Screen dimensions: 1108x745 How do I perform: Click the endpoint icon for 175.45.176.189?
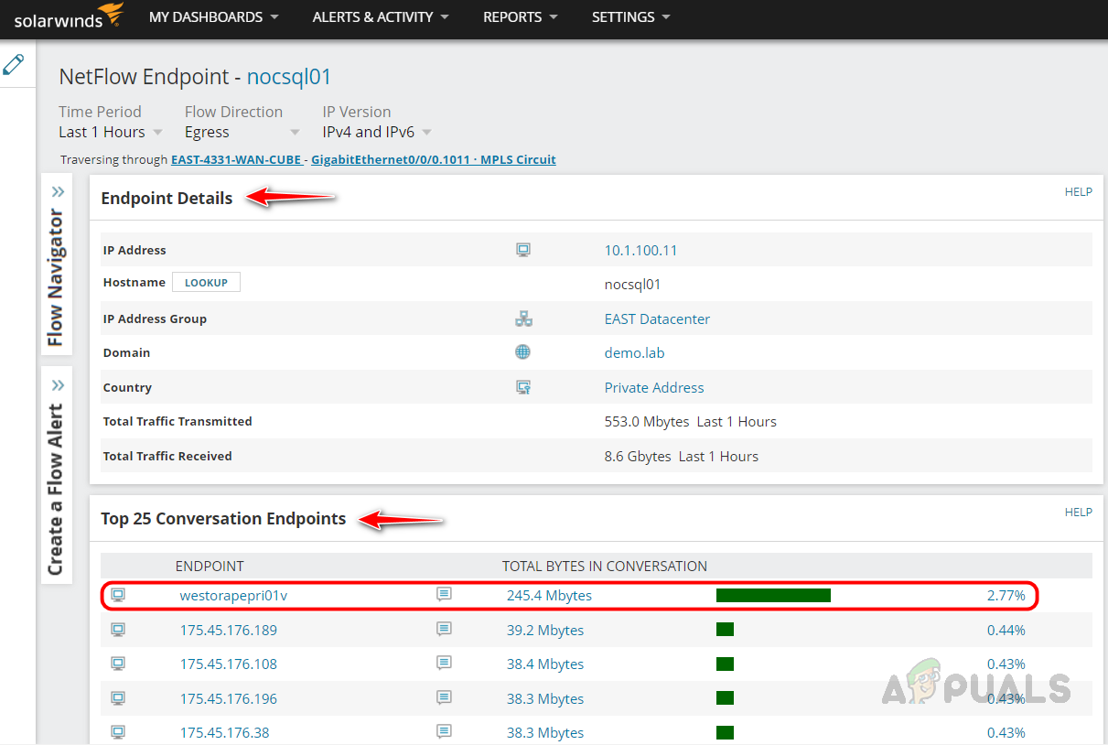[118, 630]
